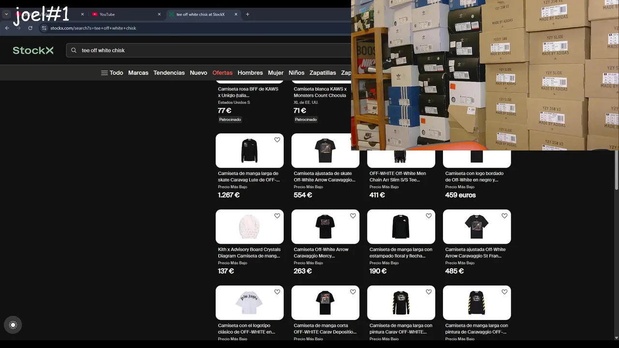Click the scrollbar down arrow

616,337
